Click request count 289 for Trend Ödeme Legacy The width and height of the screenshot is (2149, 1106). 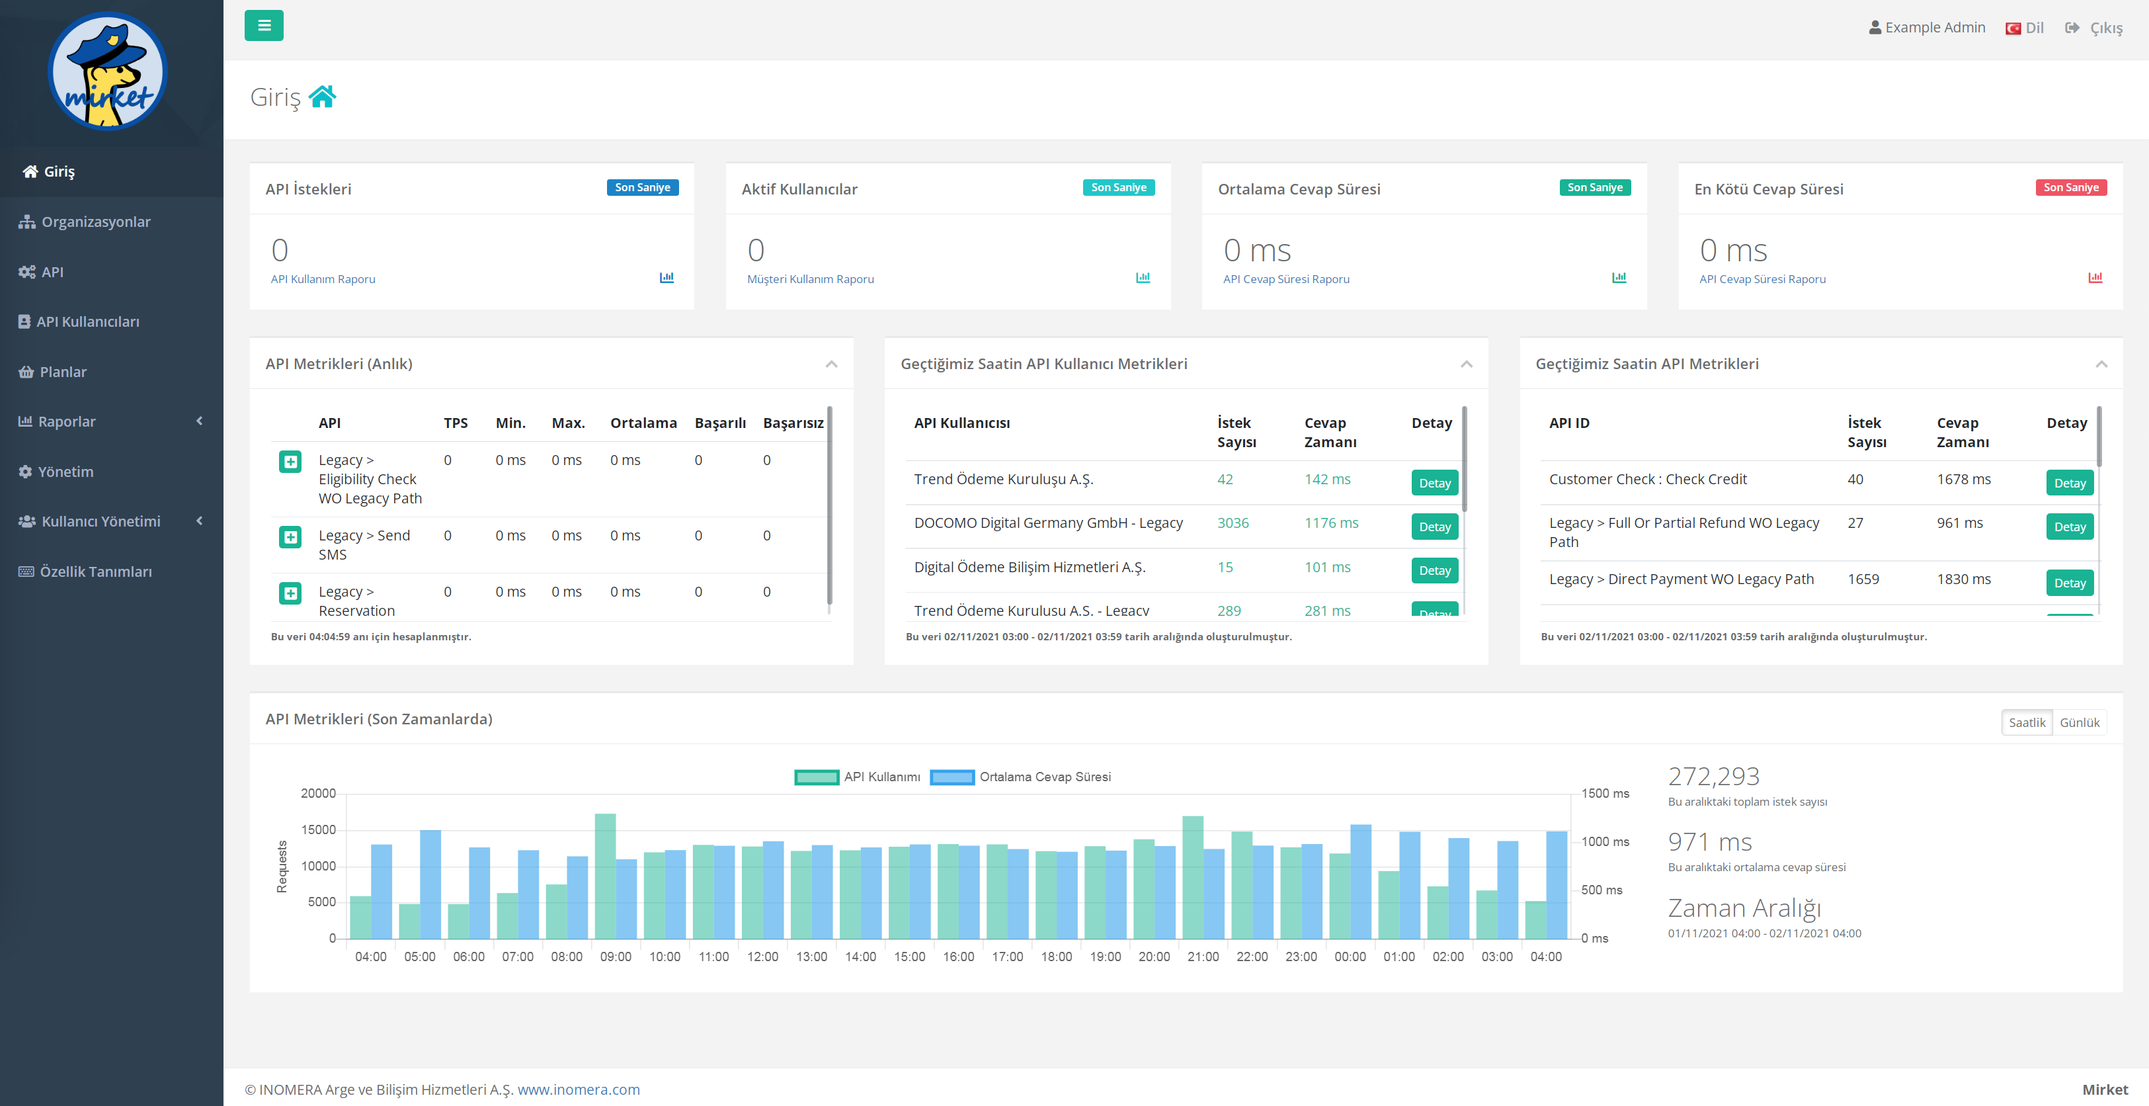pos(1229,610)
